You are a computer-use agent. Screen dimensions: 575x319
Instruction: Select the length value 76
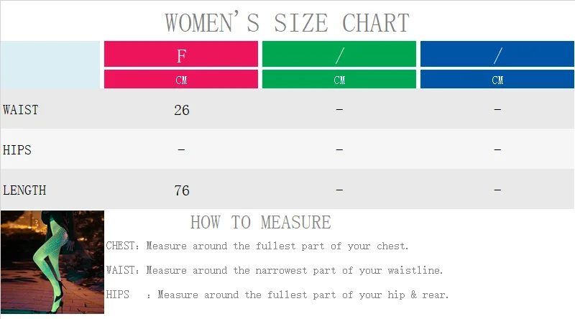[182, 190]
